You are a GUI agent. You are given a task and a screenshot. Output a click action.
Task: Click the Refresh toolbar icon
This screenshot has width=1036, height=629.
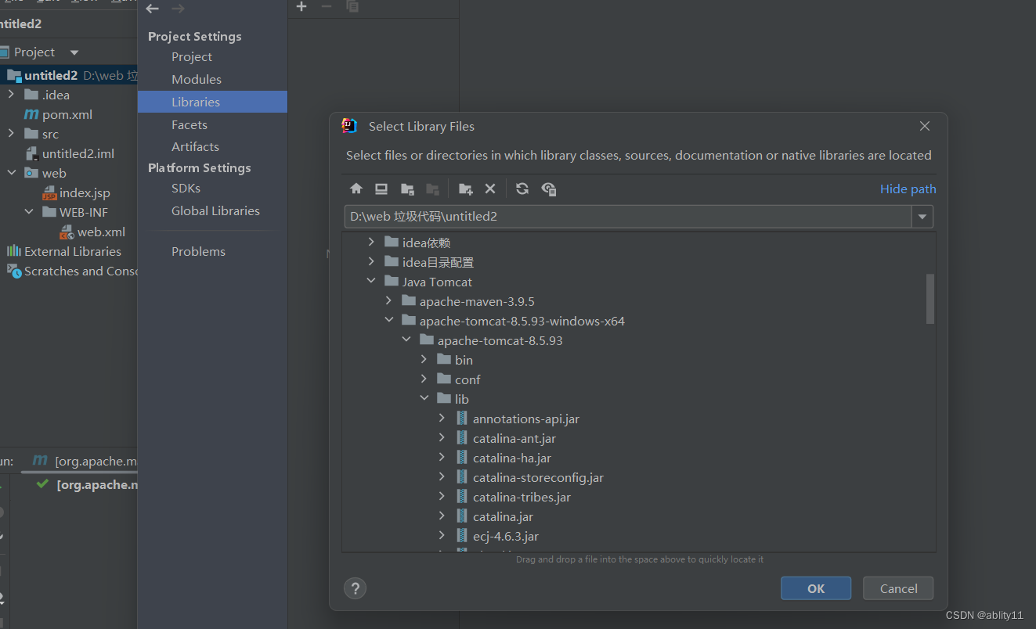(522, 189)
